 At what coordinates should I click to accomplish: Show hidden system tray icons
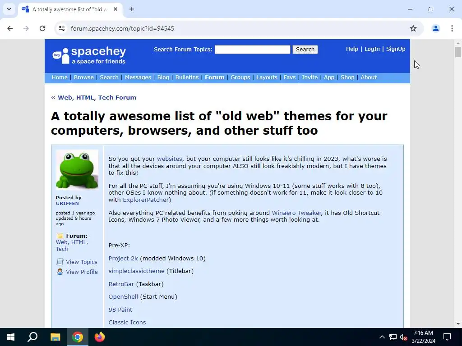point(382,337)
